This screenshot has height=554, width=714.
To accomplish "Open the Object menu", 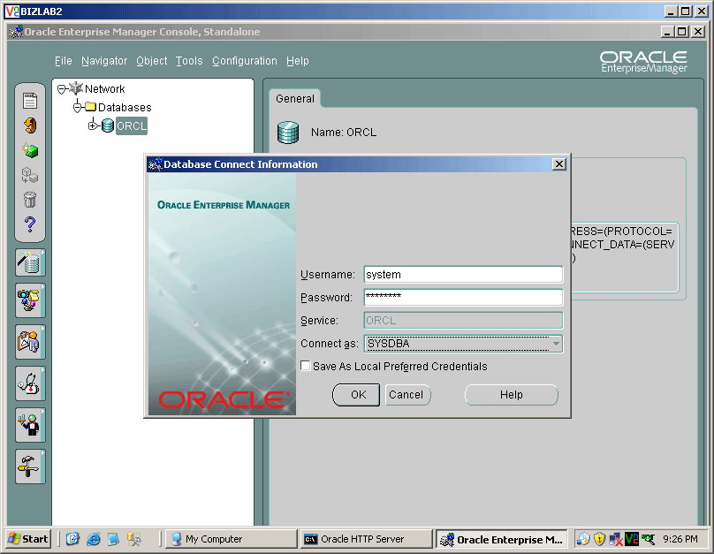I will [x=152, y=61].
